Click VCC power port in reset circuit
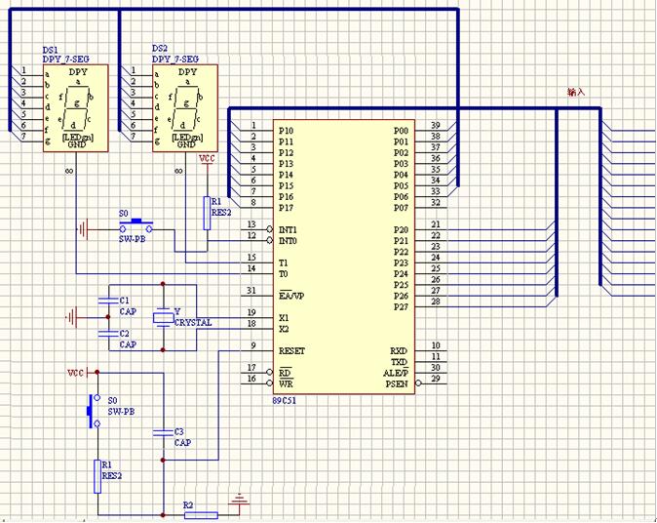Viewport: 657px width, 523px height. pos(78,373)
